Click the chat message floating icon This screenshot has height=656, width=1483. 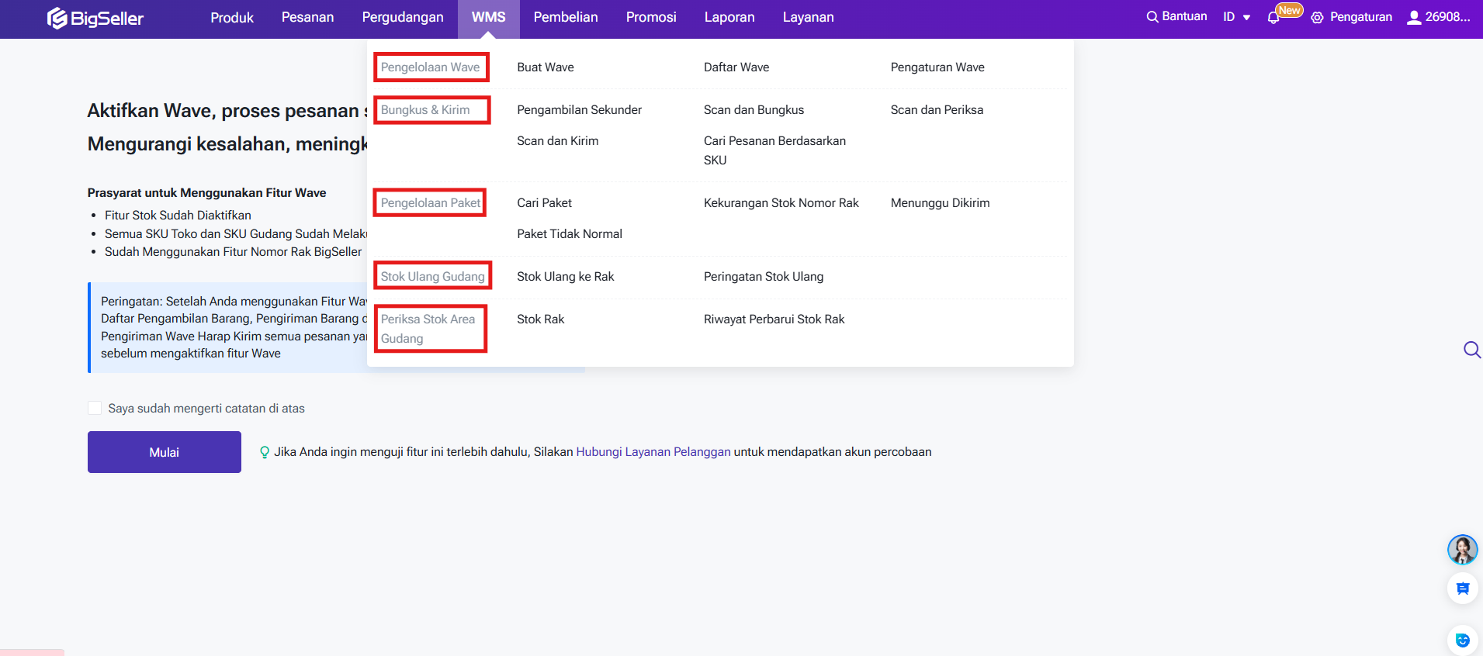point(1462,589)
